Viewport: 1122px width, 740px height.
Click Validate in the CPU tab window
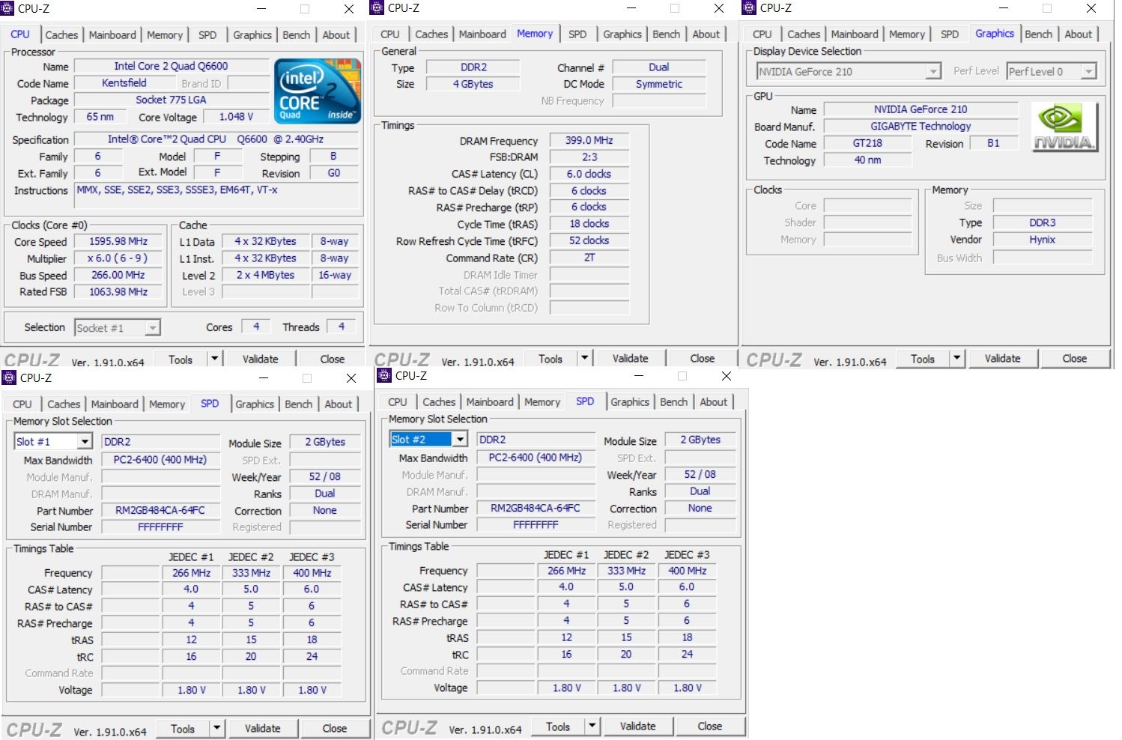260,359
